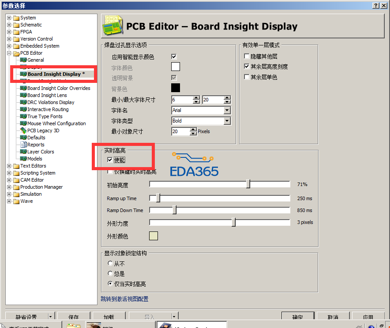This screenshot has height=328, width=390.
Task: Click the Defaults page icon
Action: pos(23,138)
